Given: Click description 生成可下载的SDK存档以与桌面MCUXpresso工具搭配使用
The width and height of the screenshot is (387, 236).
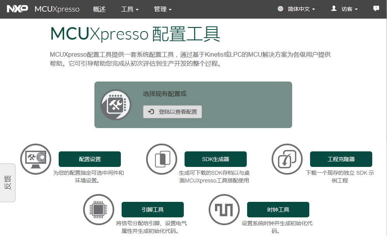Looking at the screenshot, I should [x=214, y=177].
